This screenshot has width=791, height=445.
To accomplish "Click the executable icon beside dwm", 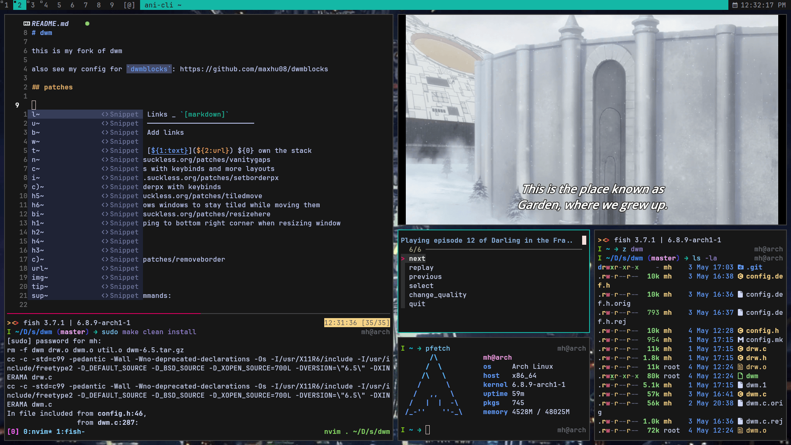I will (741, 376).
